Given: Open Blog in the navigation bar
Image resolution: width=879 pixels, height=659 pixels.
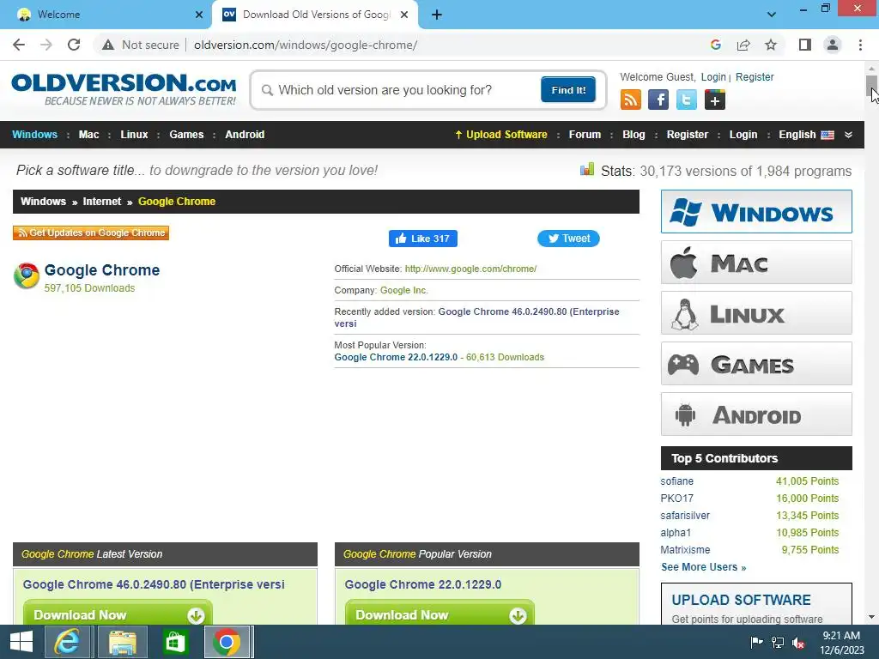Looking at the screenshot, I should click(633, 135).
